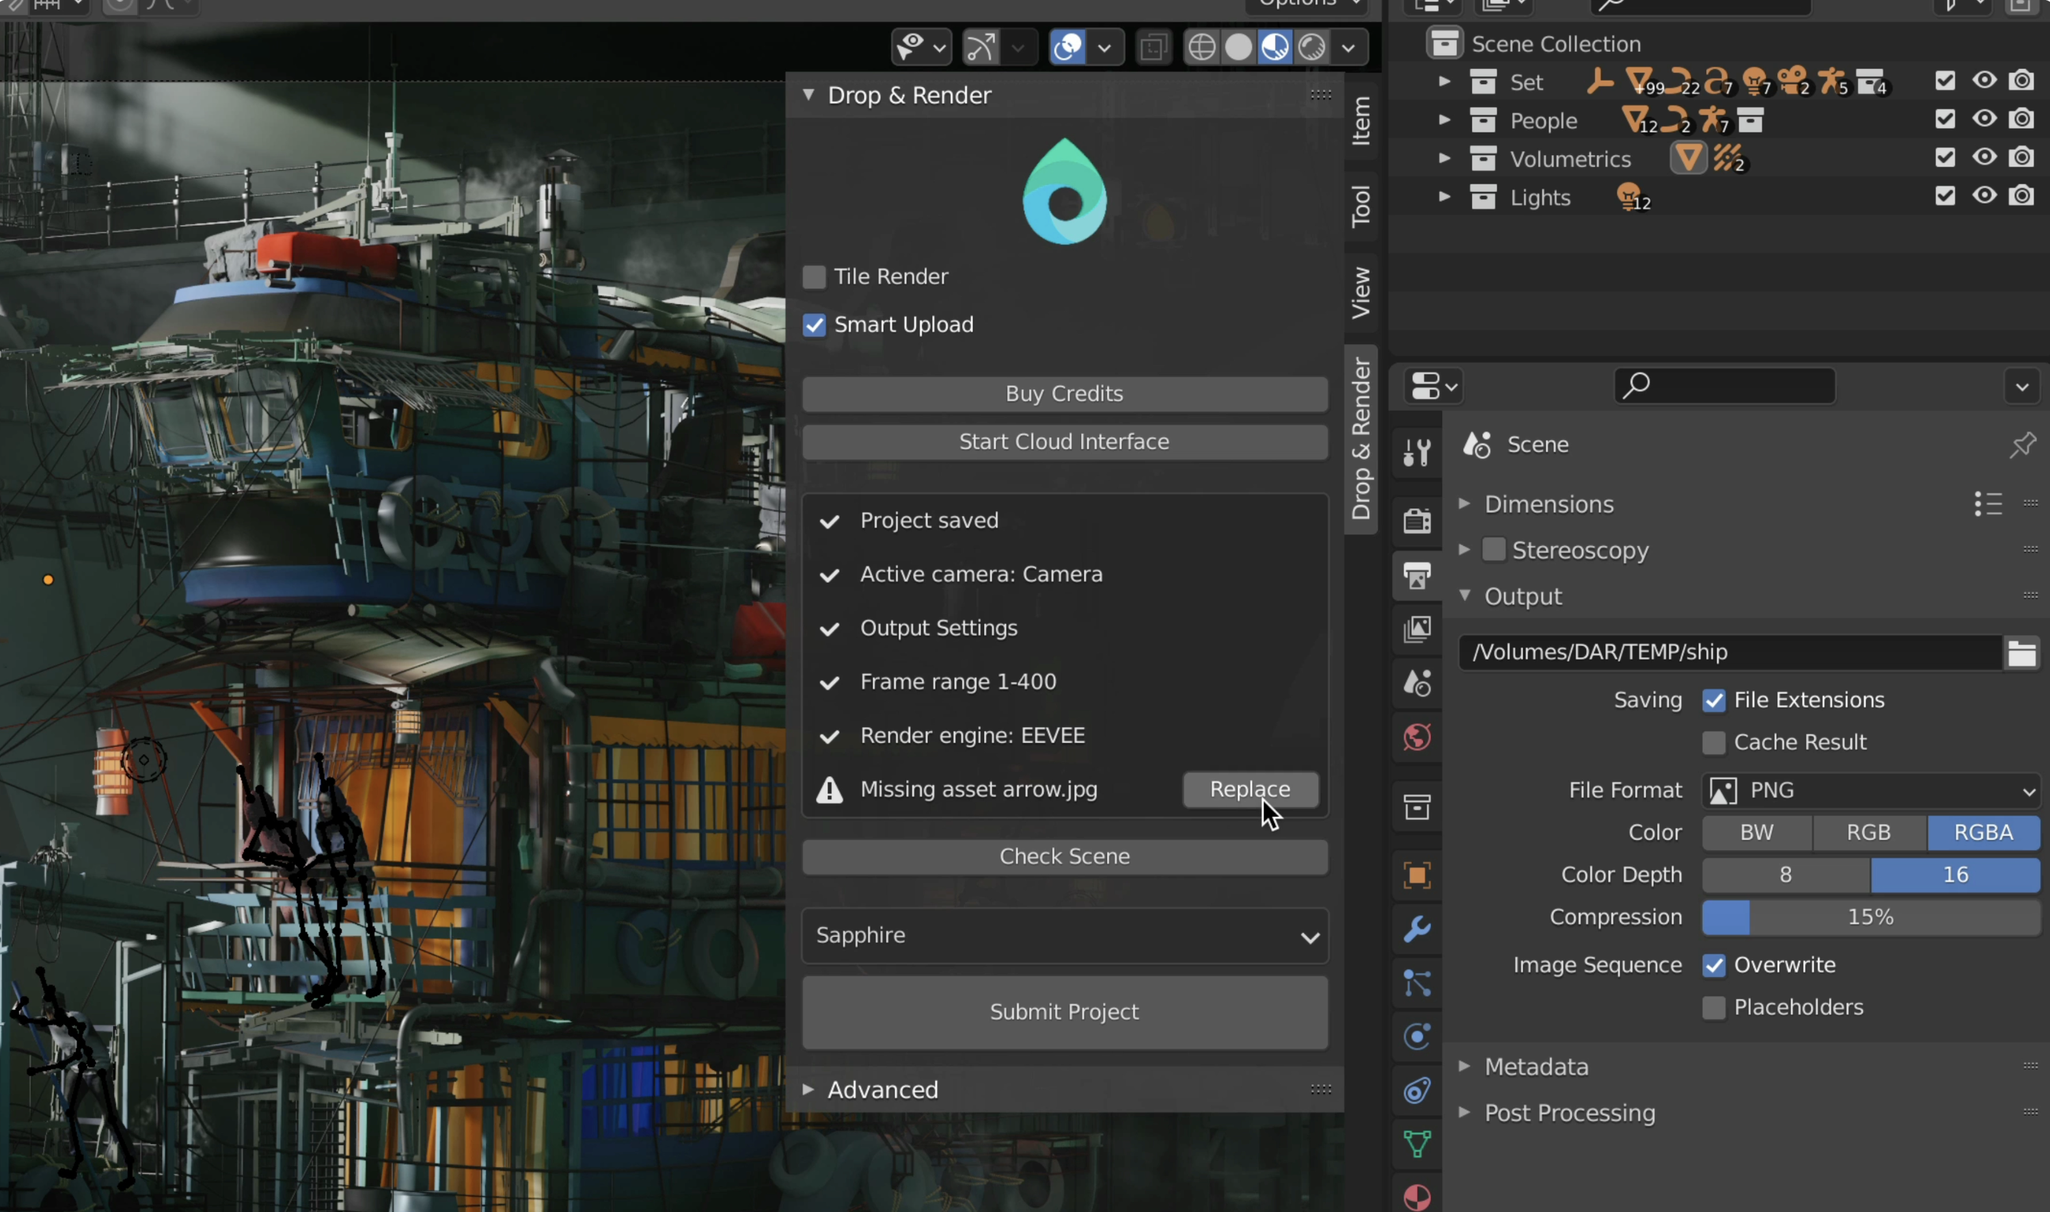Toggle viewport gizmos icon
Viewport: 2050px width, 1212px height.
coord(981,46)
